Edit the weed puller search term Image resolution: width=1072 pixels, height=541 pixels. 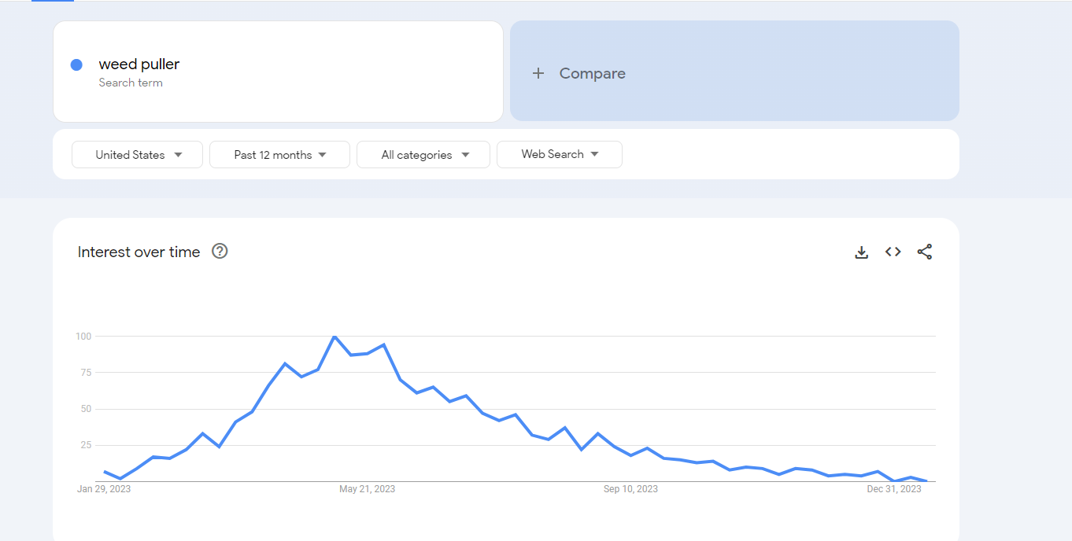tap(139, 64)
